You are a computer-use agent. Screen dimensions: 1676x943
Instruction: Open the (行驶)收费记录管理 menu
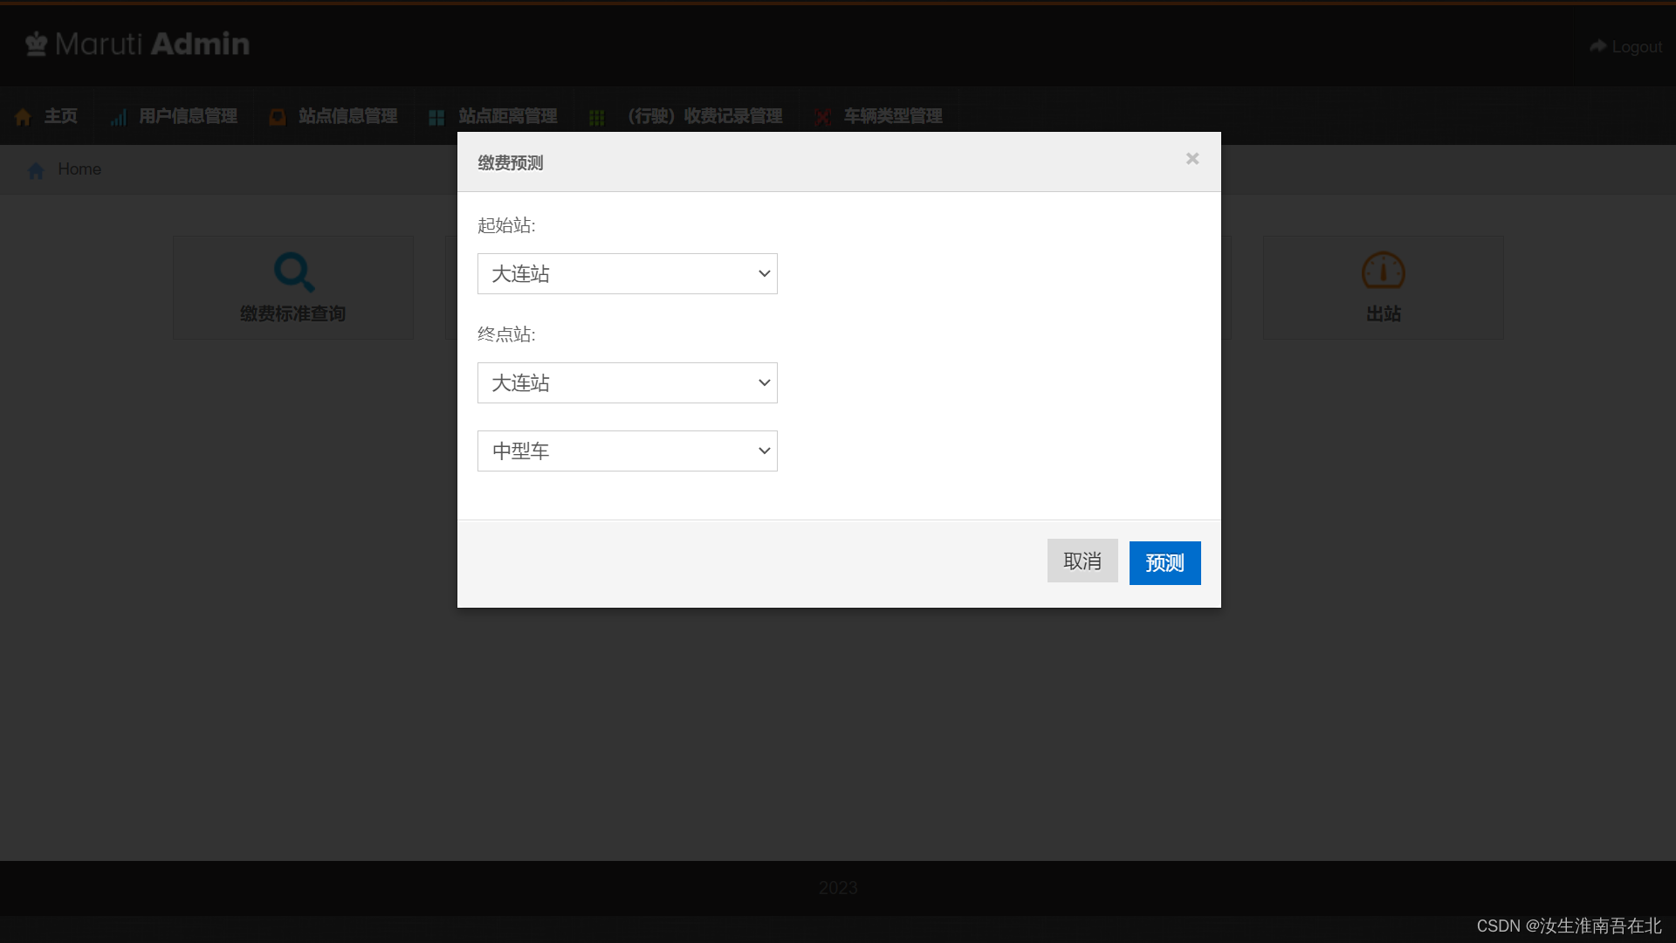tap(686, 116)
